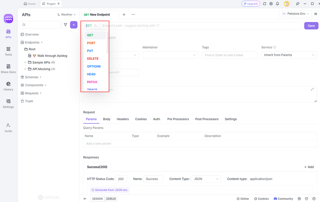Toggle the pin icon in the title bar

click(297, 3)
